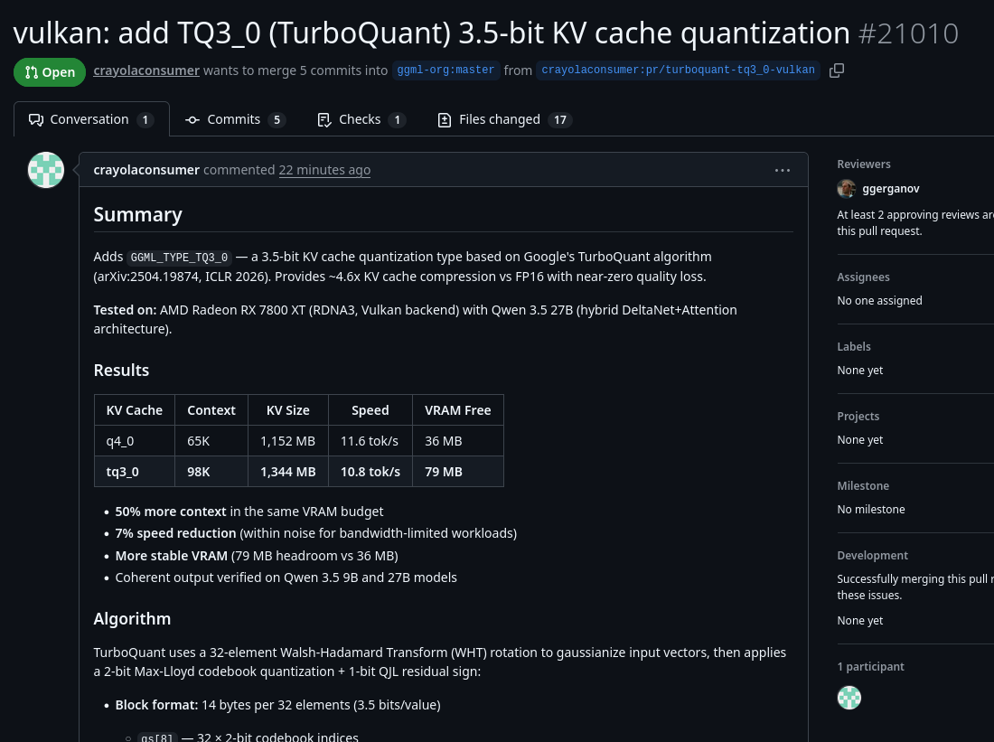Click the green Open status badge

(x=50, y=71)
